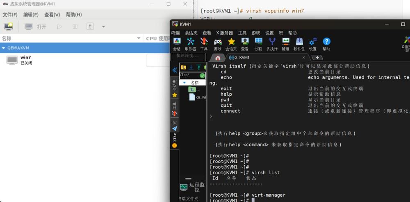Select the '..' parent directory entry

point(194,90)
